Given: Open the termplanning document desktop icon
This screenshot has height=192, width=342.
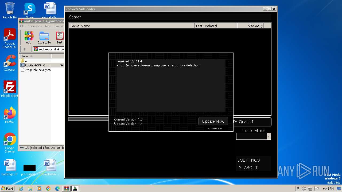Looking at the screenshot, I should (x=50, y=167).
